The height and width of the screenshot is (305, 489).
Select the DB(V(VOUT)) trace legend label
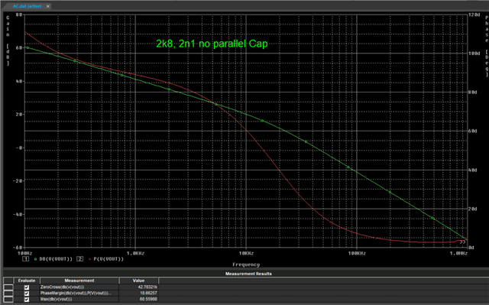(x=56, y=259)
